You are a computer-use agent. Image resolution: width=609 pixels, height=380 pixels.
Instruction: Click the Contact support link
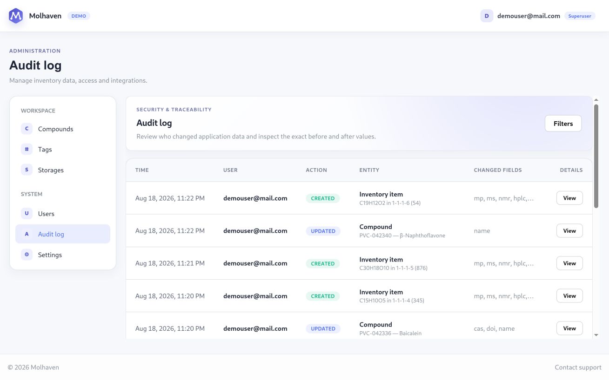coord(578,367)
